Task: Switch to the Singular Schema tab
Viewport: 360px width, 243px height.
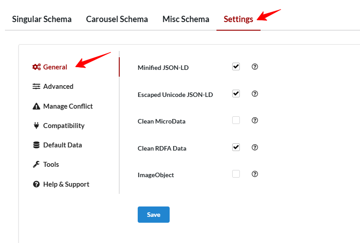Action: coord(42,19)
